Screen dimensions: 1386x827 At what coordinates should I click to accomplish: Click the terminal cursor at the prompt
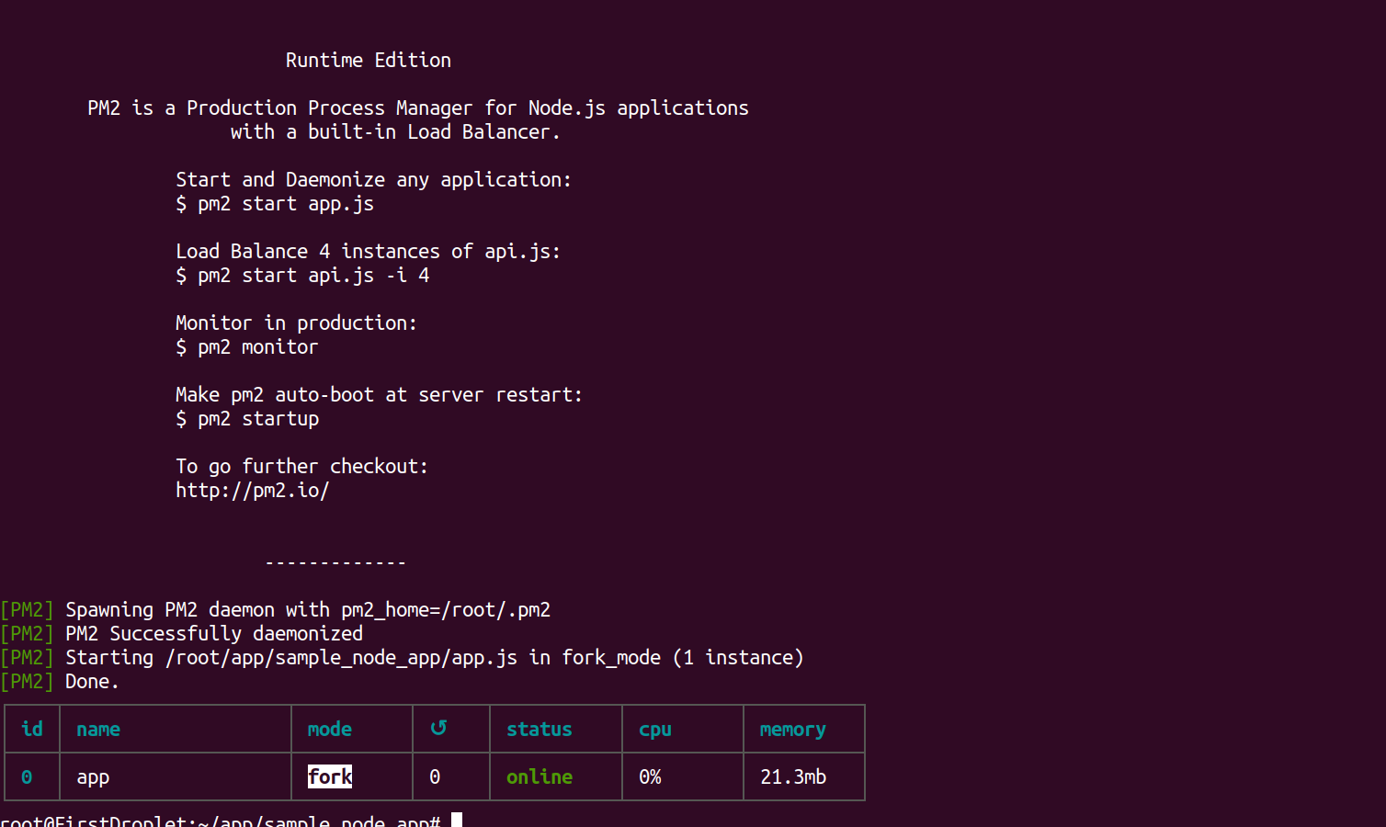pos(457,820)
